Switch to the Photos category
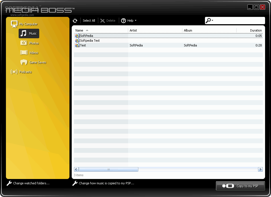 tap(34, 43)
